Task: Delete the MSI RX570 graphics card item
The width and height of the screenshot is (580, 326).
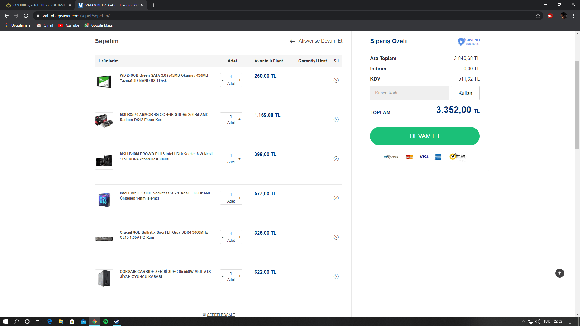Action: click(336, 120)
